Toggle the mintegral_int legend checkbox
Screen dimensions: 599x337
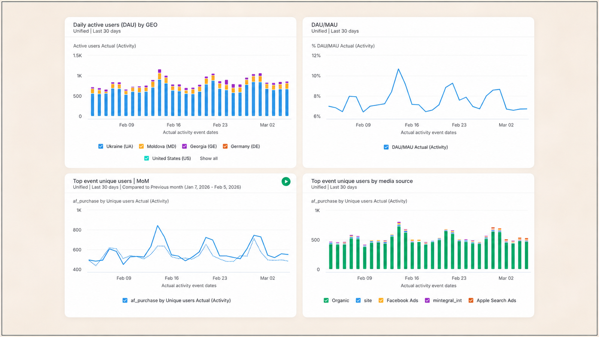[427, 300]
